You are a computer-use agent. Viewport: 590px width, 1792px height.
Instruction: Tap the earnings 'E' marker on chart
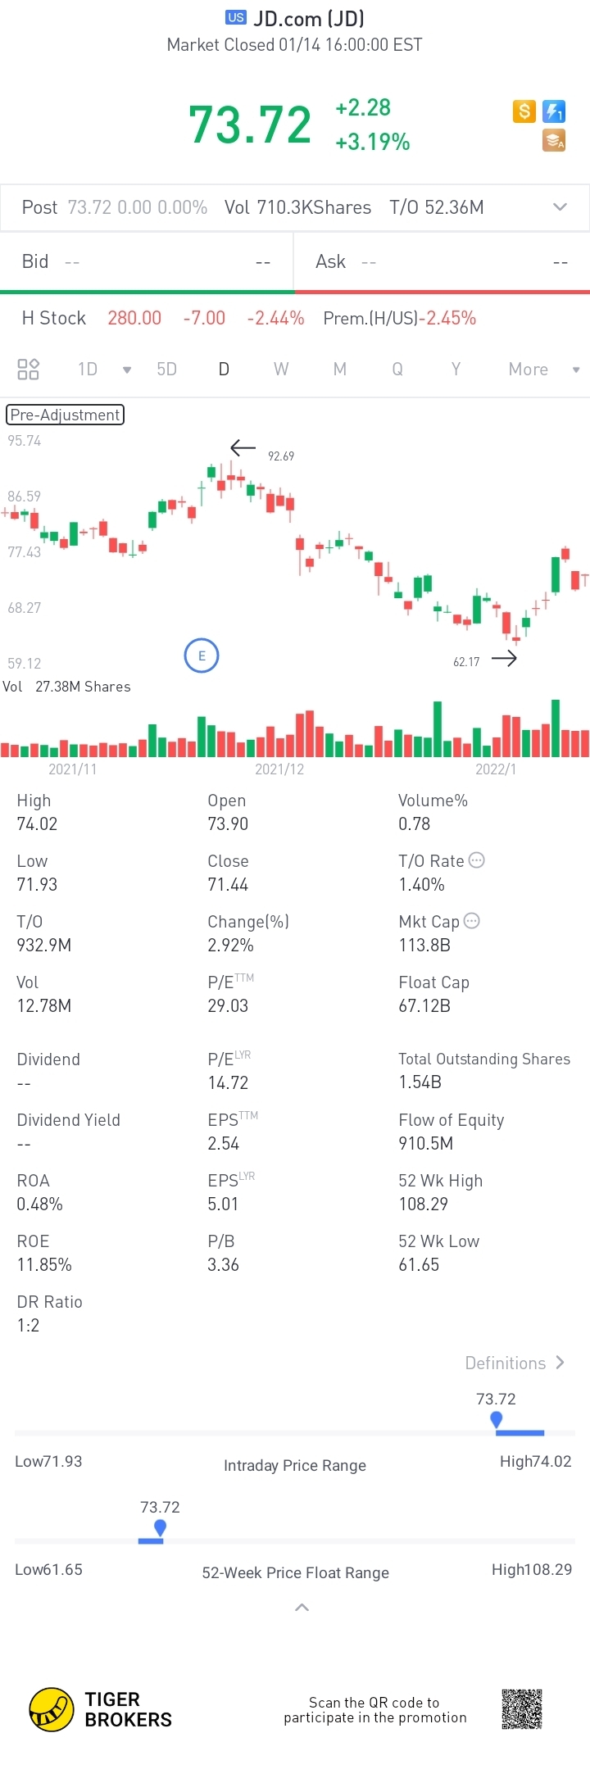[x=202, y=656]
